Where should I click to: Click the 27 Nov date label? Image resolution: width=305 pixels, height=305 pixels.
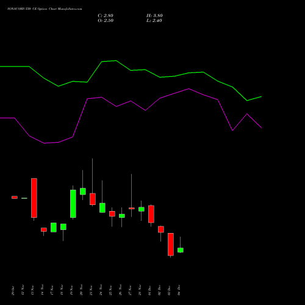130,290
